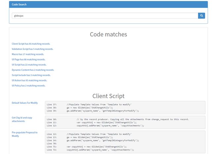The width and height of the screenshot is (215, 154).
Task: Click the Code Search panel header
Action: tap(108, 4)
